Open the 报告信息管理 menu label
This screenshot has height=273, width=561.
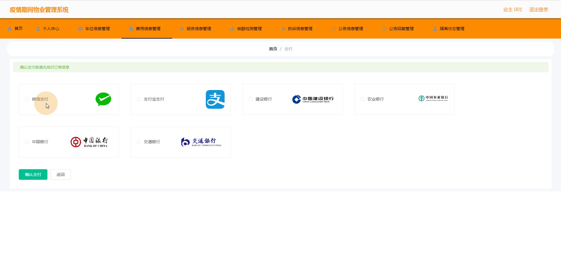pyautogui.click(x=199, y=29)
